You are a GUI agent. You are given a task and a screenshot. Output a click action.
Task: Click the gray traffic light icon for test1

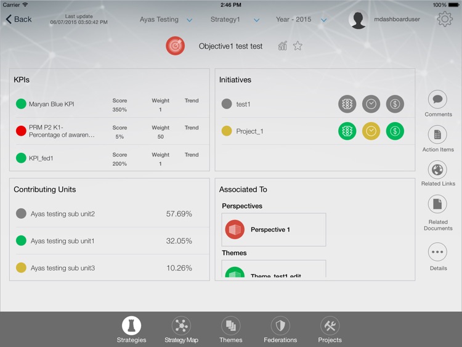pyautogui.click(x=347, y=104)
